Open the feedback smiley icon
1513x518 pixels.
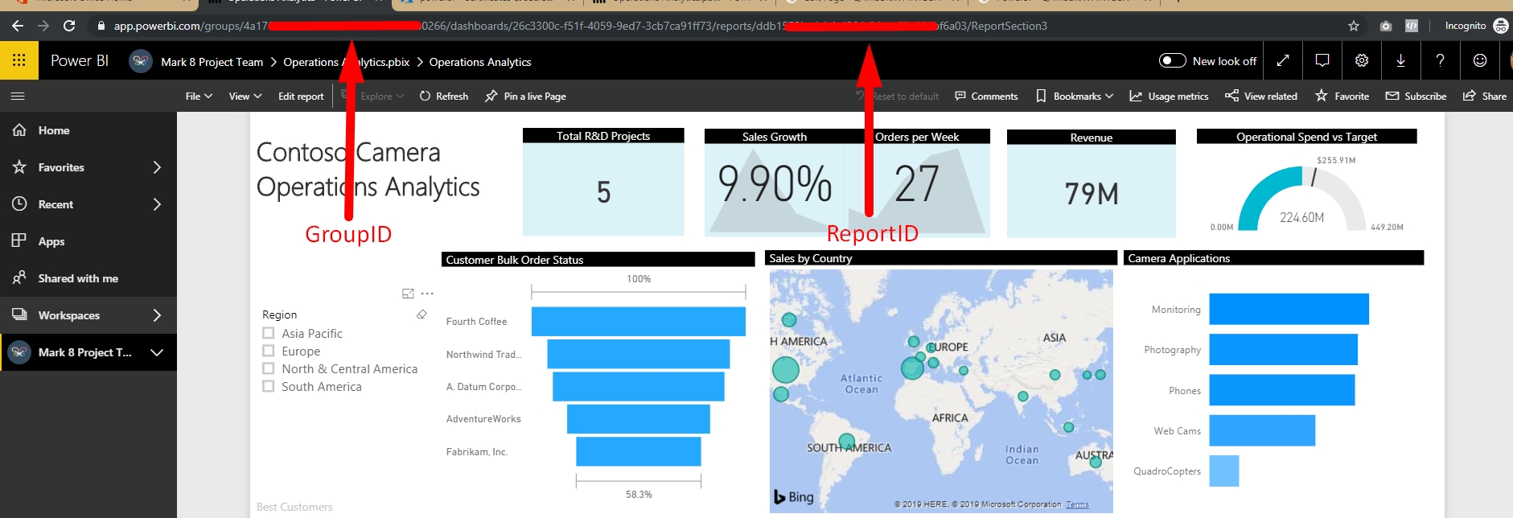1479,60
